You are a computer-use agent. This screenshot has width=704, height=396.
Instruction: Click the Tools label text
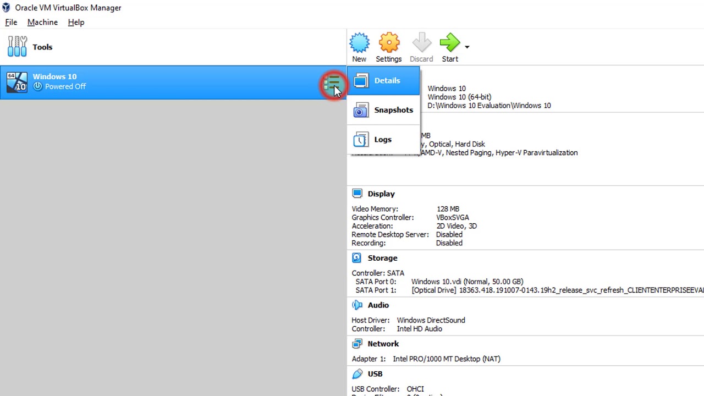click(42, 47)
